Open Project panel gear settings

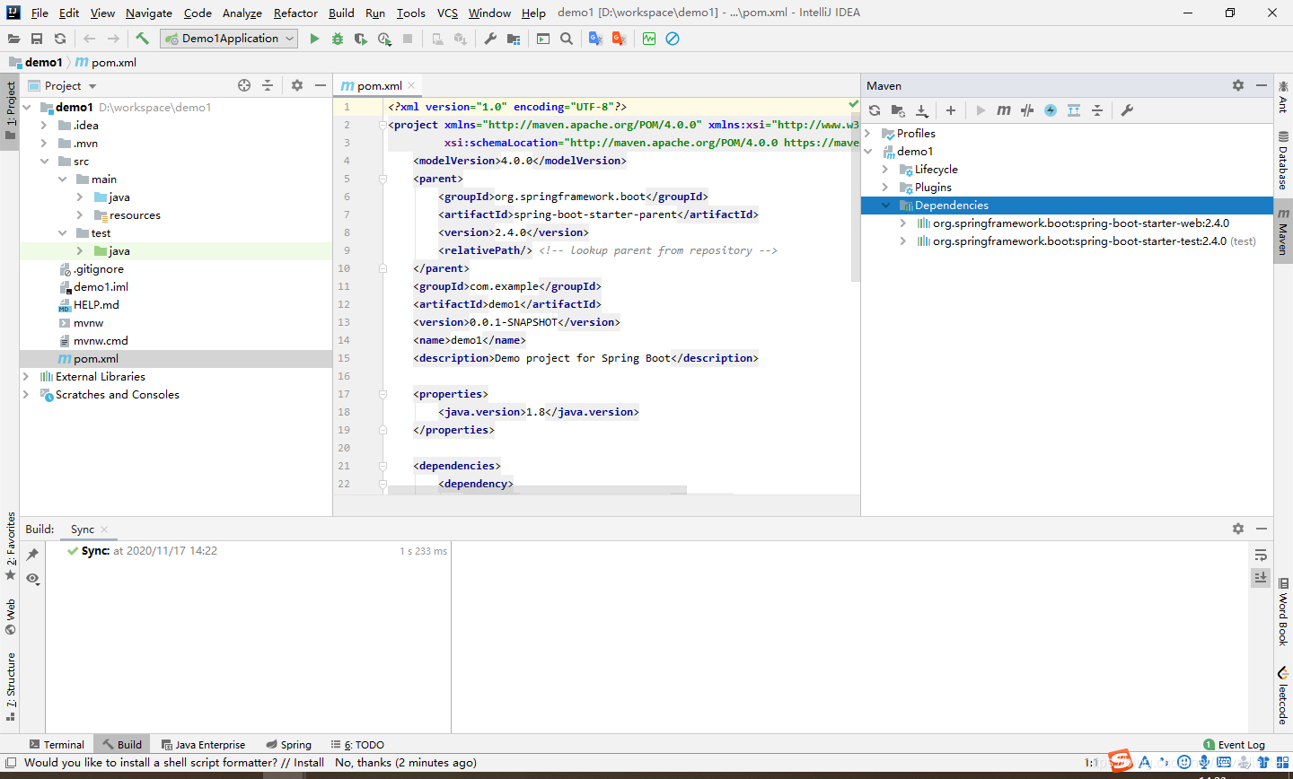pos(297,85)
